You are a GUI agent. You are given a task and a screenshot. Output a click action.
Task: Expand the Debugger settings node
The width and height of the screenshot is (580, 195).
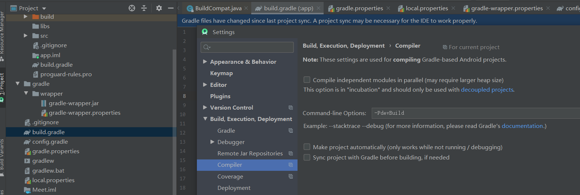[x=212, y=142]
